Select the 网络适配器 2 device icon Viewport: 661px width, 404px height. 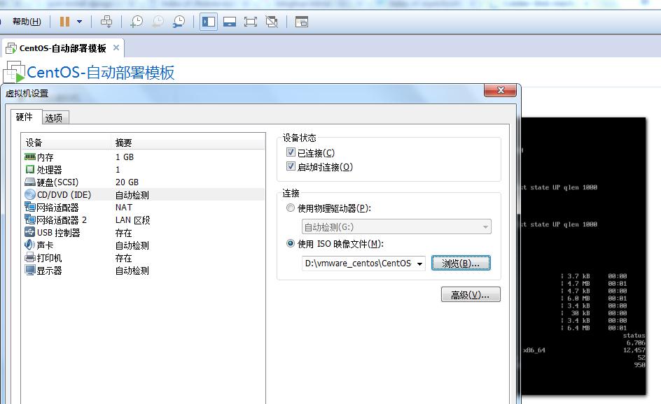30,219
